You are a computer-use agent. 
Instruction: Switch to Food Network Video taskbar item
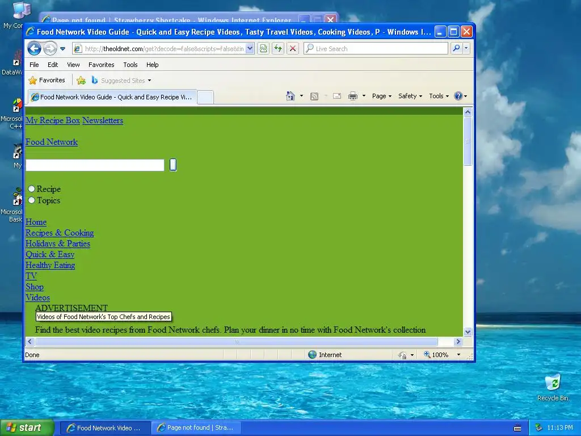point(105,428)
